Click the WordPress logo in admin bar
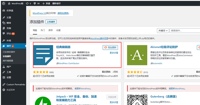 (x=4, y=3)
